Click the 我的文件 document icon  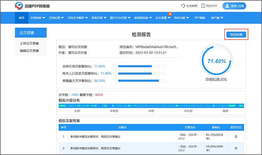(203, 6)
